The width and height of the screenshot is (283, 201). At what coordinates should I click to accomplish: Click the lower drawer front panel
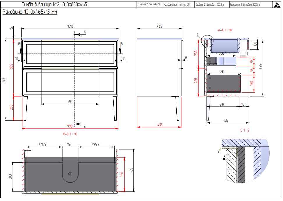coord(70,82)
